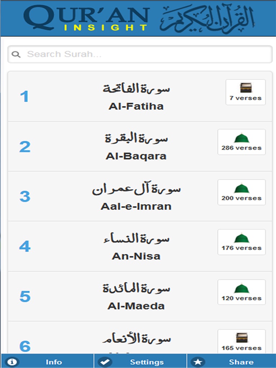Click the Info circle icon
Image resolution: width=276 pixels, height=368 pixels.
coord(13,362)
